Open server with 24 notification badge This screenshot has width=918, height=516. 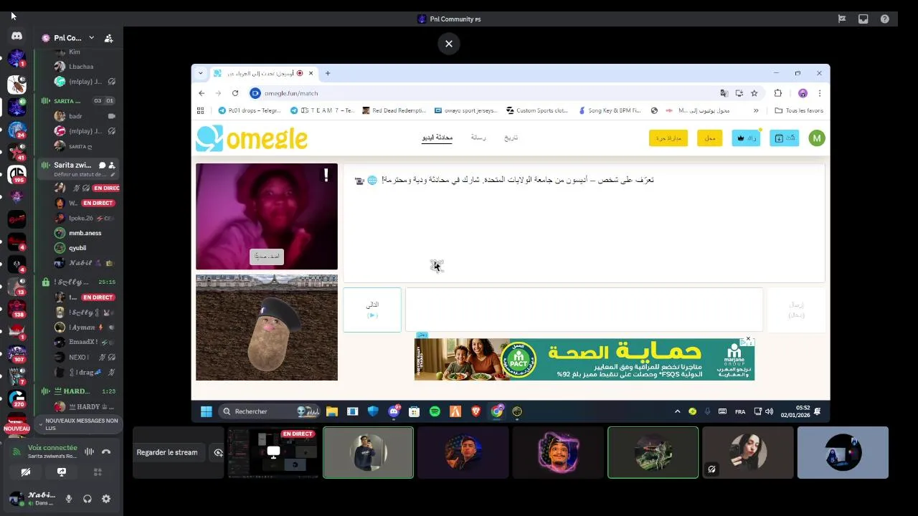16,130
